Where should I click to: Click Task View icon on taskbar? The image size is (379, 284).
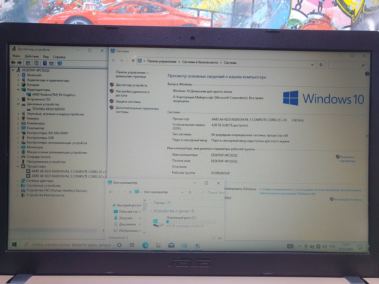click(x=132, y=245)
